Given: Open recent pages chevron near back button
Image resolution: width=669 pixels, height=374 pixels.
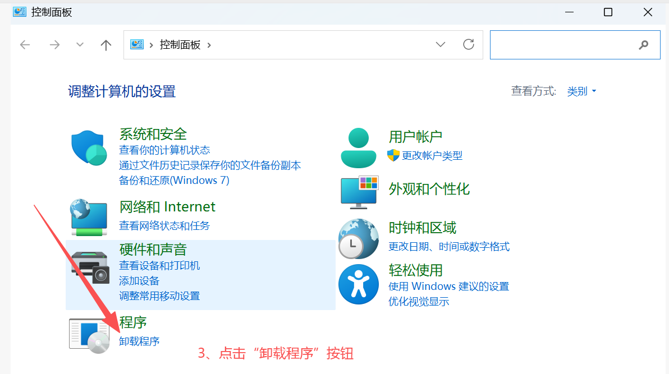Looking at the screenshot, I should (x=79, y=44).
